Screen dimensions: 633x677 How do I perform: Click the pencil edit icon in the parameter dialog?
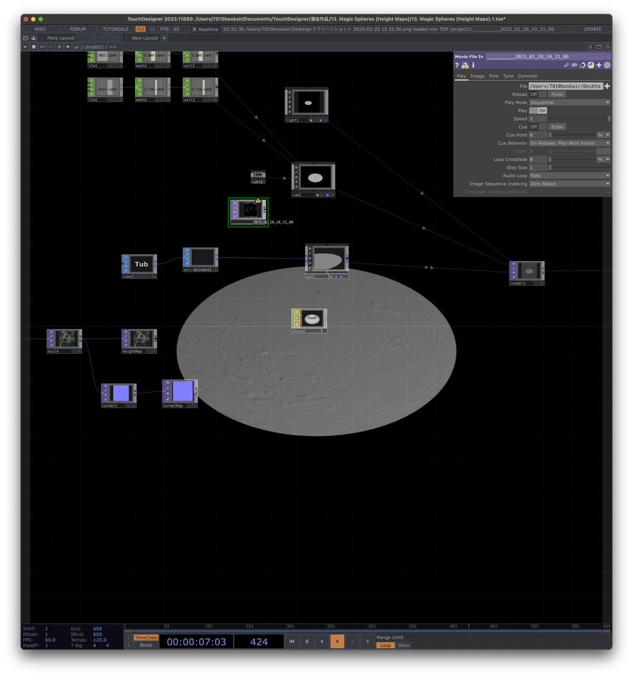tap(565, 65)
